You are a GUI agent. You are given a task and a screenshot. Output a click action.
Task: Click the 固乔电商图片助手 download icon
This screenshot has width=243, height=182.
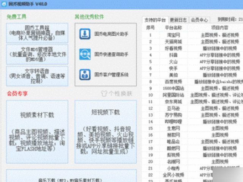coord(85,34)
